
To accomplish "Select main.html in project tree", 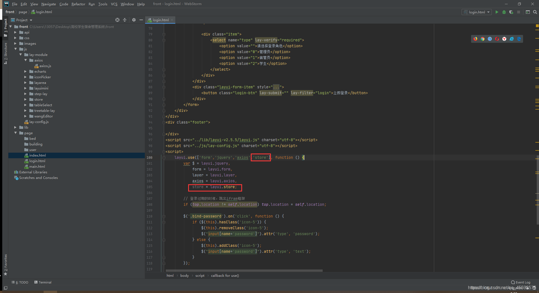I will [37, 166].
